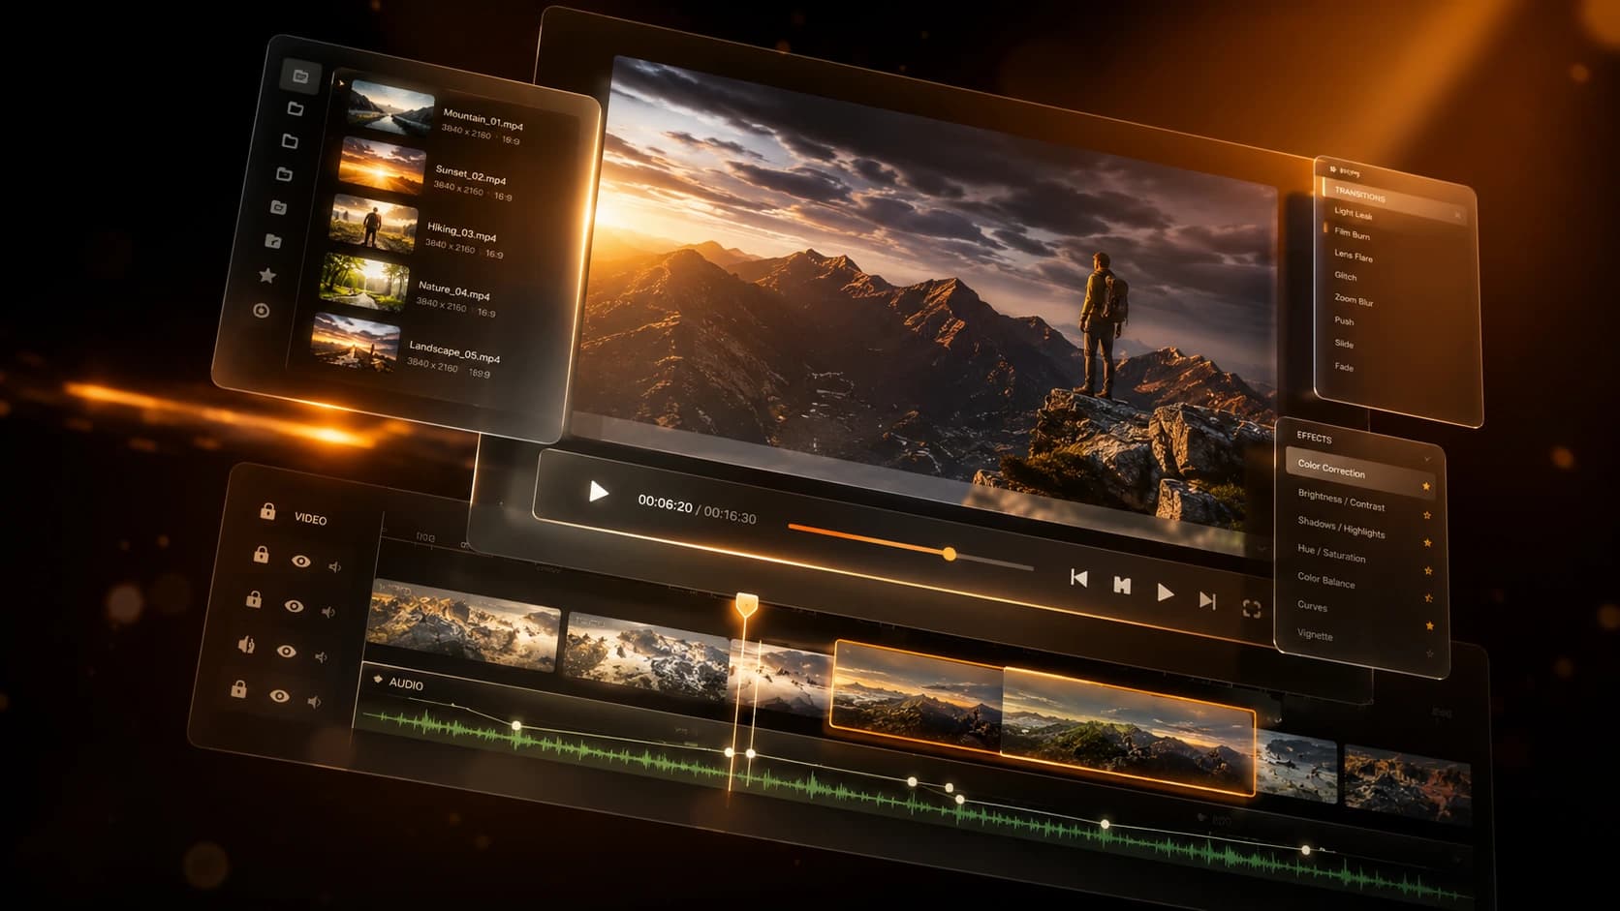
Task: Open the highlighted folder icon in media sidebar
Action: coord(300,76)
